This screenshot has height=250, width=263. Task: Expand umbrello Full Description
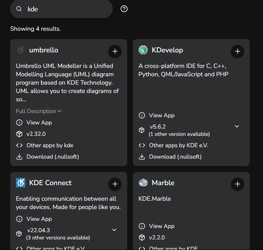coord(39,111)
